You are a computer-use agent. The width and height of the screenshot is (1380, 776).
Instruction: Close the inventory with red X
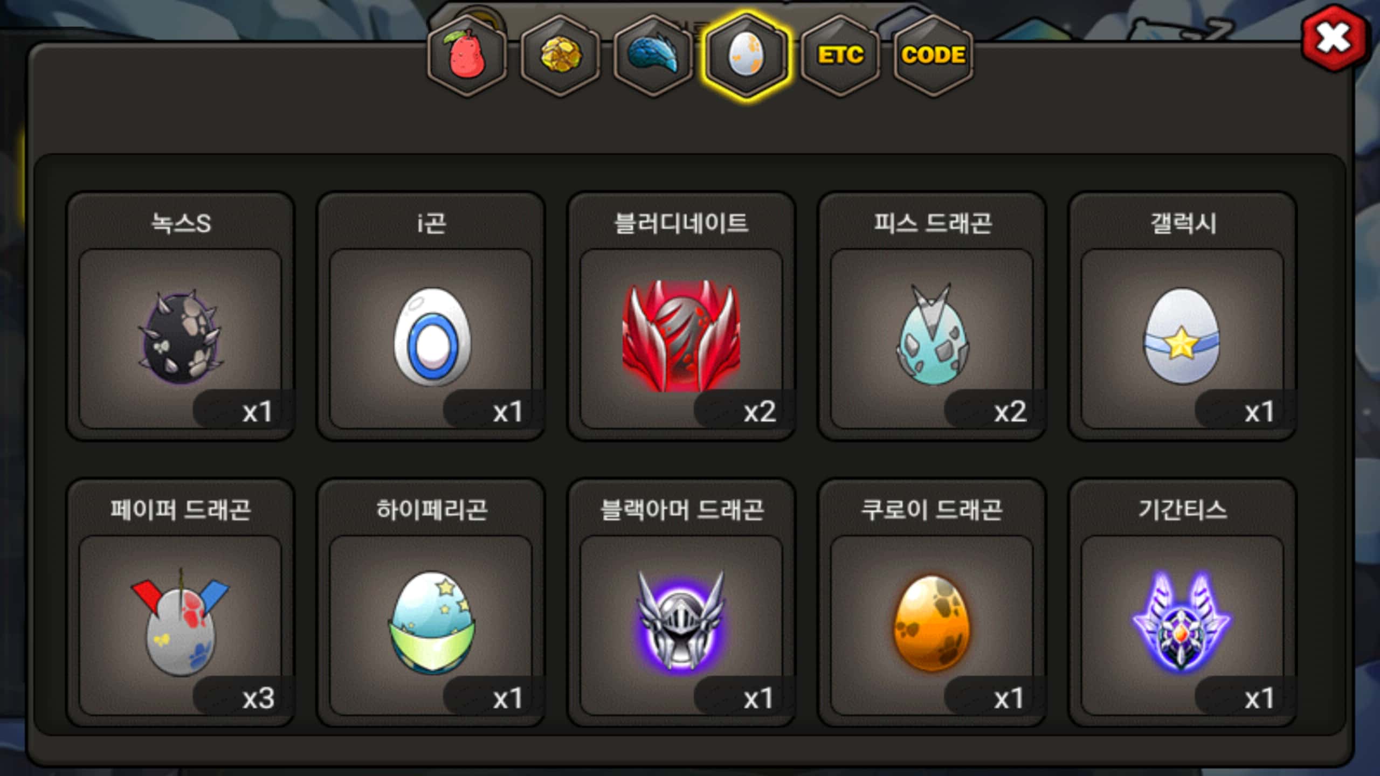click(x=1335, y=38)
